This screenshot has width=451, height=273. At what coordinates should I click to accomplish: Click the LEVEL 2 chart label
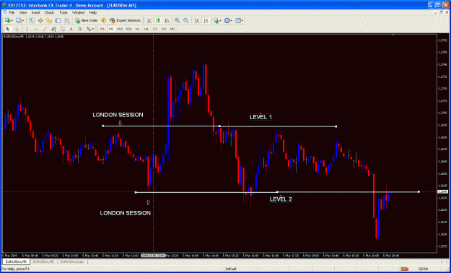click(x=281, y=199)
